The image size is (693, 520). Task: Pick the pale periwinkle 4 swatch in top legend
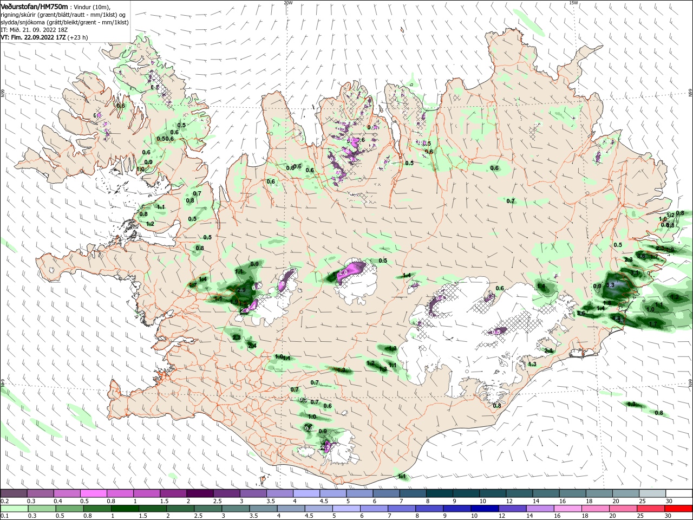click(x=306, y=493)
